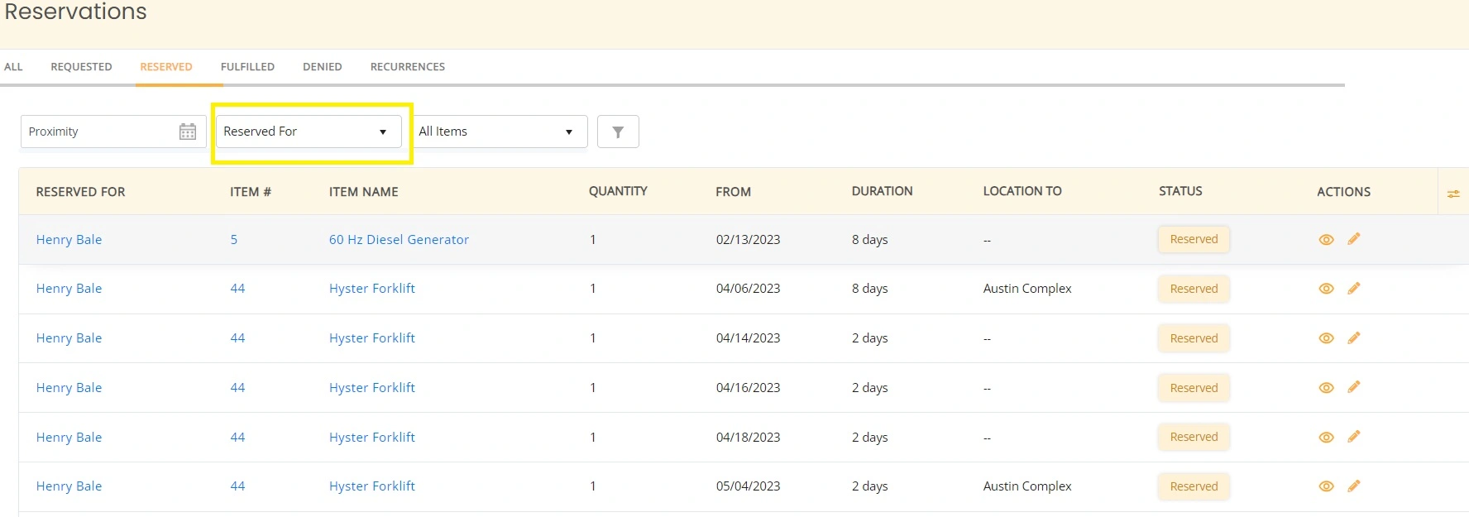This screenshot has width=1469, height=517.
Task: Sort by DURATION column header
Action: (x=882, y=191)
